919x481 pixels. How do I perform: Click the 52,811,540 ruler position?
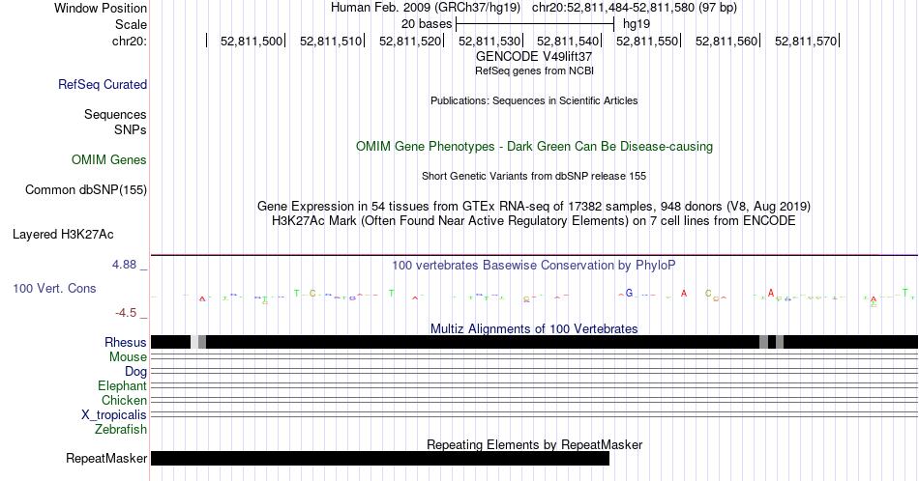tap(569, 41)
